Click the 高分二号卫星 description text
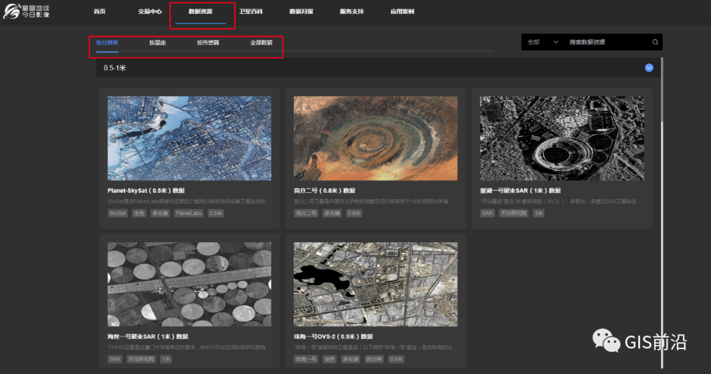This screenshot has height=374, width=711. [x=372, y=201]
